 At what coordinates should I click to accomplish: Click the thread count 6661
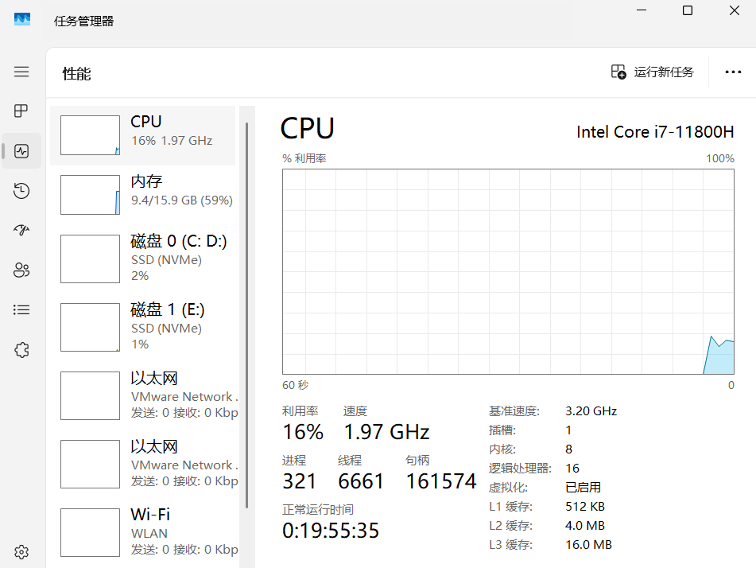pos(361,481)
